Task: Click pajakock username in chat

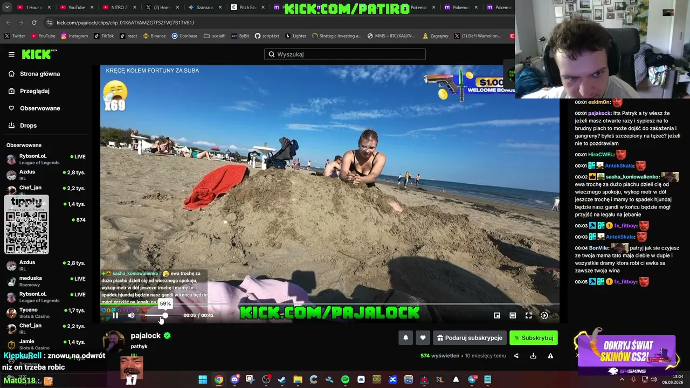Action: [599, 114]
